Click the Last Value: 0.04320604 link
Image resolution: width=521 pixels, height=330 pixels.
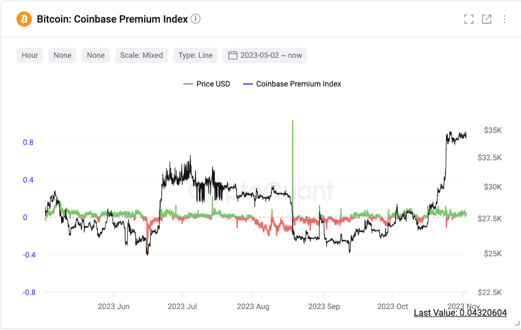click(460, 313)
